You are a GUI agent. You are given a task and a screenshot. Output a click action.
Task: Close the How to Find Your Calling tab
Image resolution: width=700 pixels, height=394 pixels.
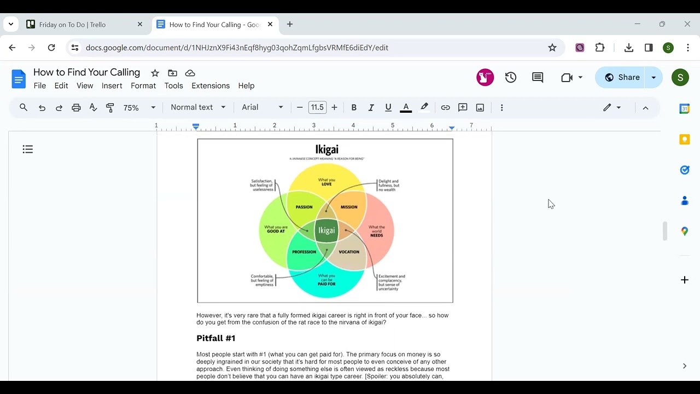pos(270,25)
